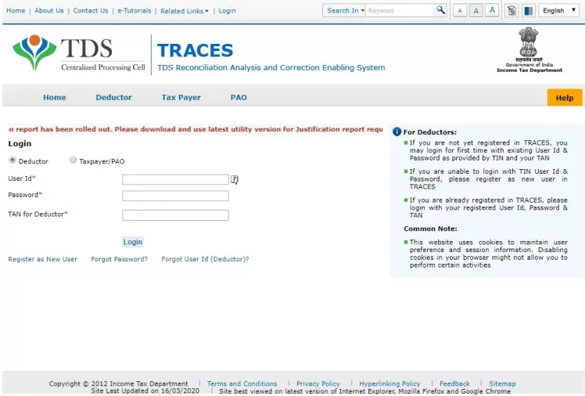Click the User Id help question icon
Screen dimensions: 585x396
click(x=235, y=179)
